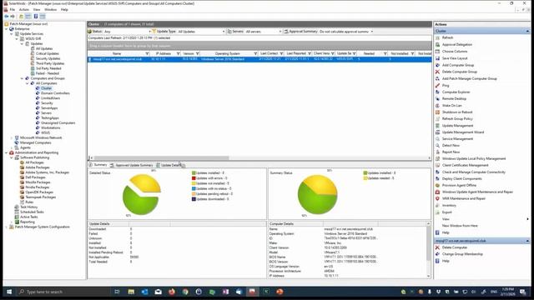This screenshot has width=534, height=300.
Task: Expand the View submenu arrow
Action: point(527,219)
